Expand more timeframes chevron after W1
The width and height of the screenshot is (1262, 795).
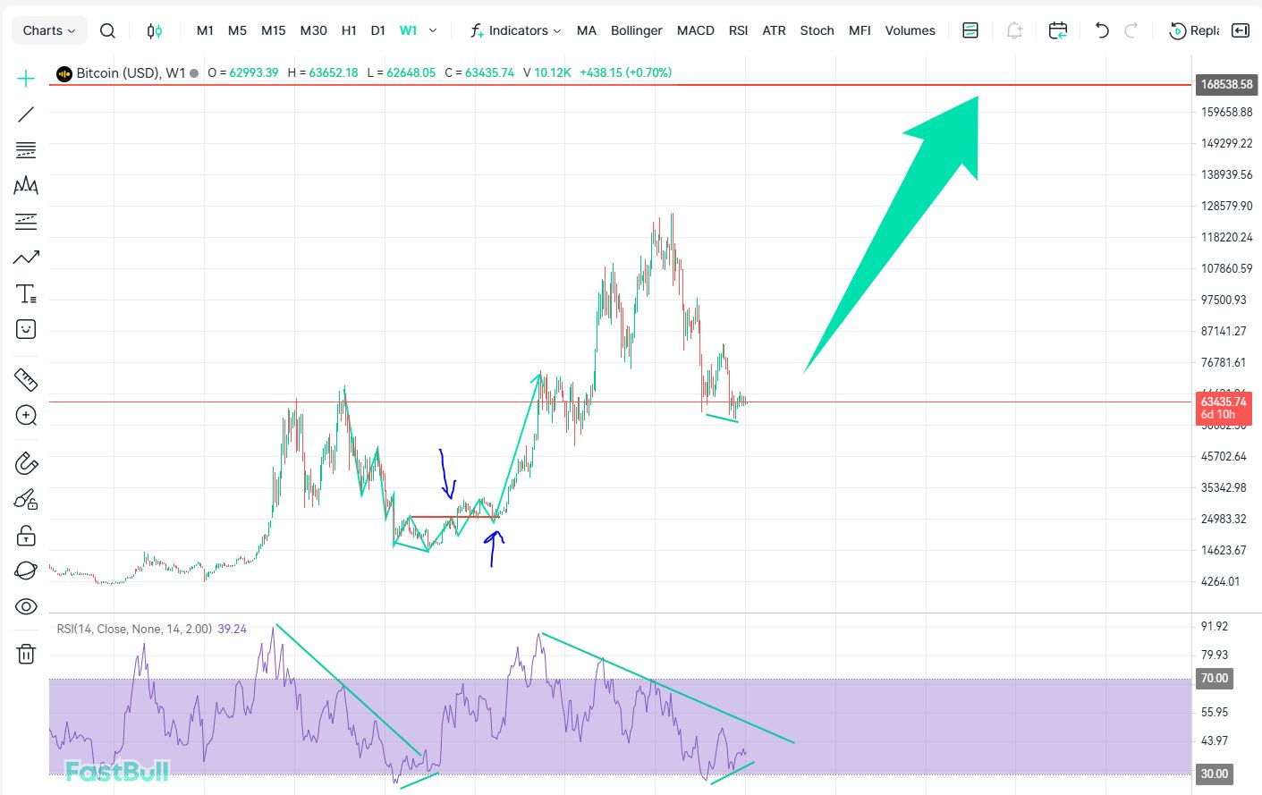tap(433, 30)
